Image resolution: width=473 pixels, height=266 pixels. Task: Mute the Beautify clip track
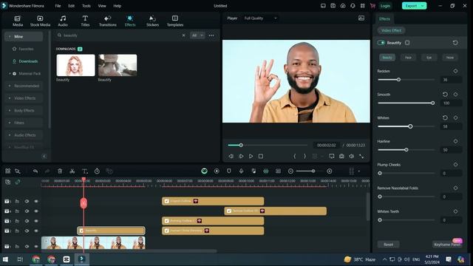tap(27, 231)
